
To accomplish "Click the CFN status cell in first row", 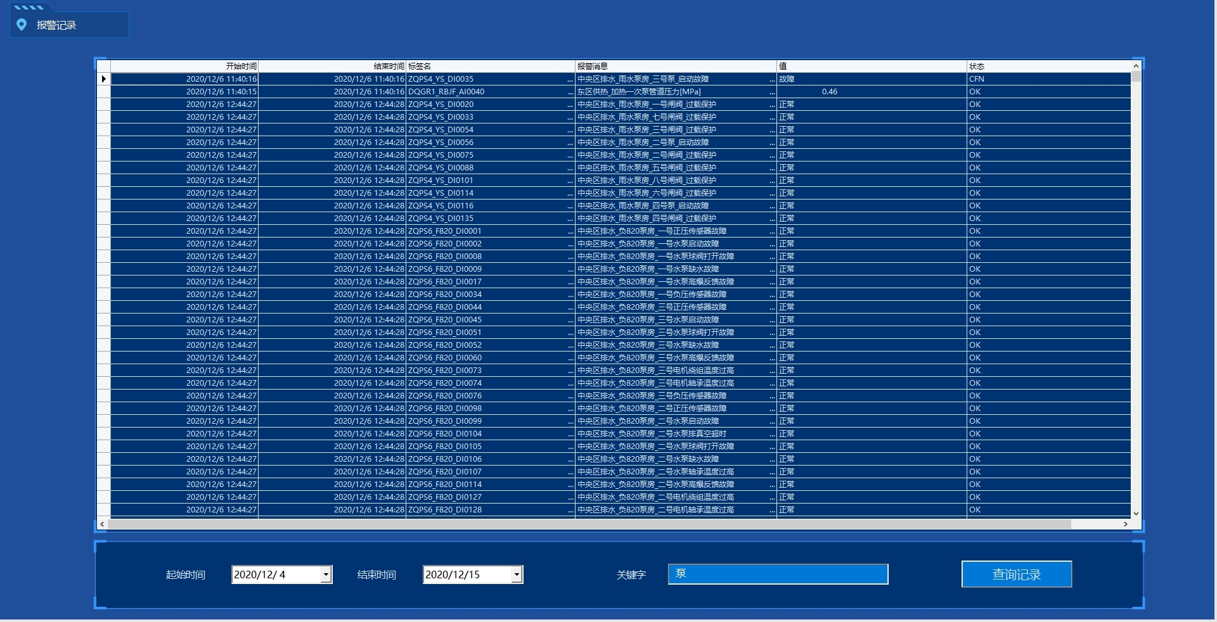I will 1048,79.
